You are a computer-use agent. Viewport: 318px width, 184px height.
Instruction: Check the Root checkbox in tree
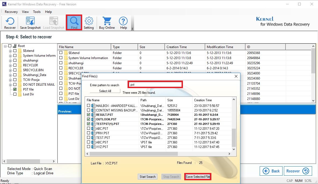[x=10, y=46]
